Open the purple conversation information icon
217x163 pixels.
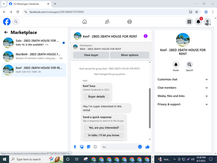point(145,36)
